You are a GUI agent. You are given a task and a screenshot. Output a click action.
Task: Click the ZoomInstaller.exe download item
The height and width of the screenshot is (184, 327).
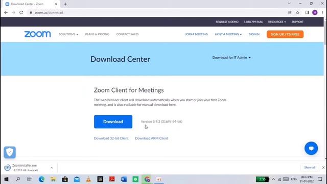coord(25,168)
